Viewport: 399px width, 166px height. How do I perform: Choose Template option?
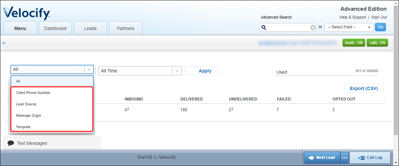(x=52, y=126)
